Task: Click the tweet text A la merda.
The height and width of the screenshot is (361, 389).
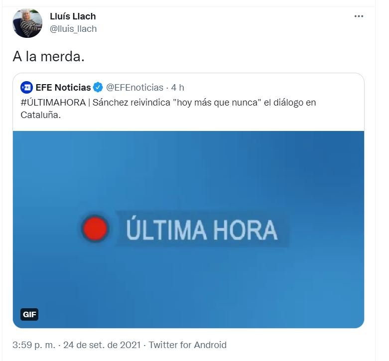Action: [x=49, y=56]
